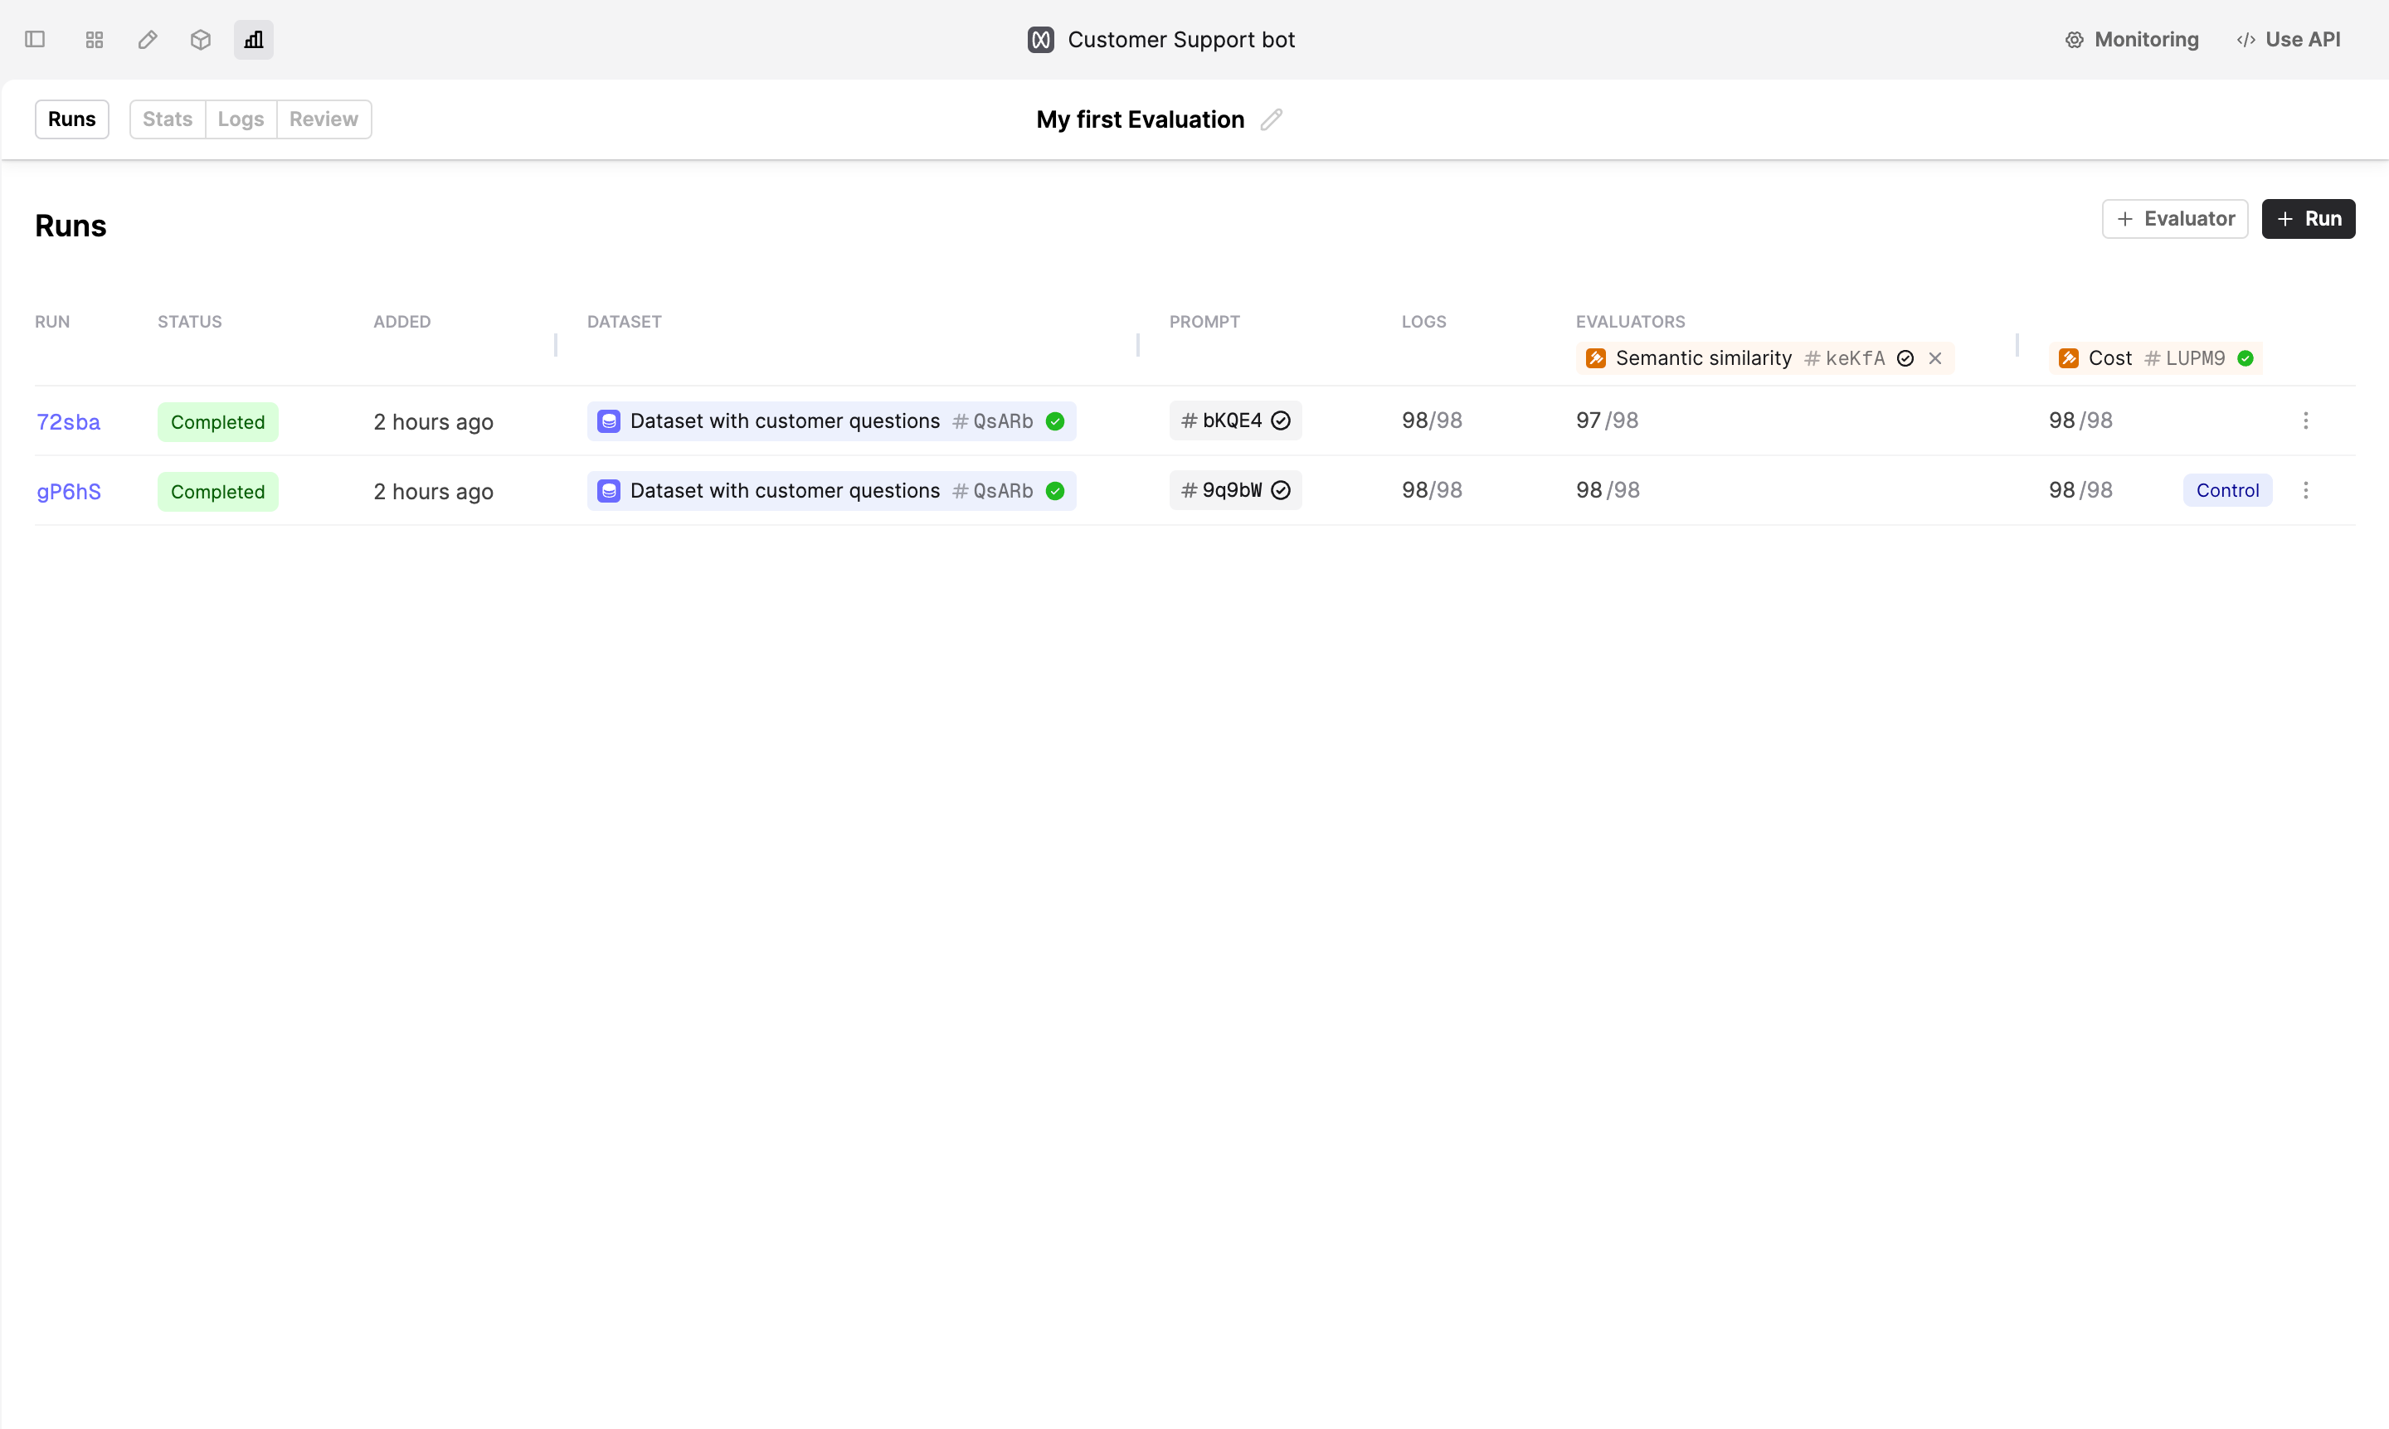Open prompt version bKQE4

pyautogui.click(x=1235, y=420)
